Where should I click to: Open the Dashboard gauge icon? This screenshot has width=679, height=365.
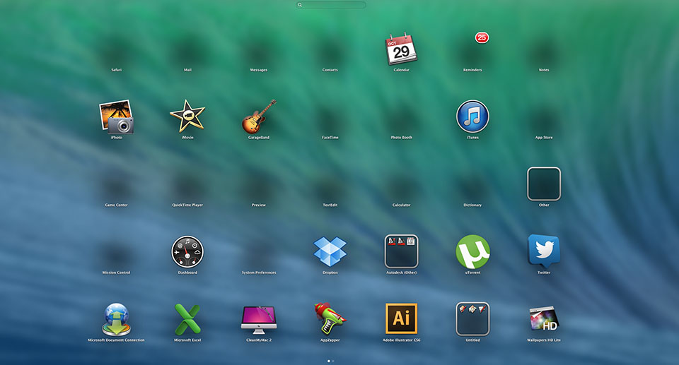[x=187, y=252]
